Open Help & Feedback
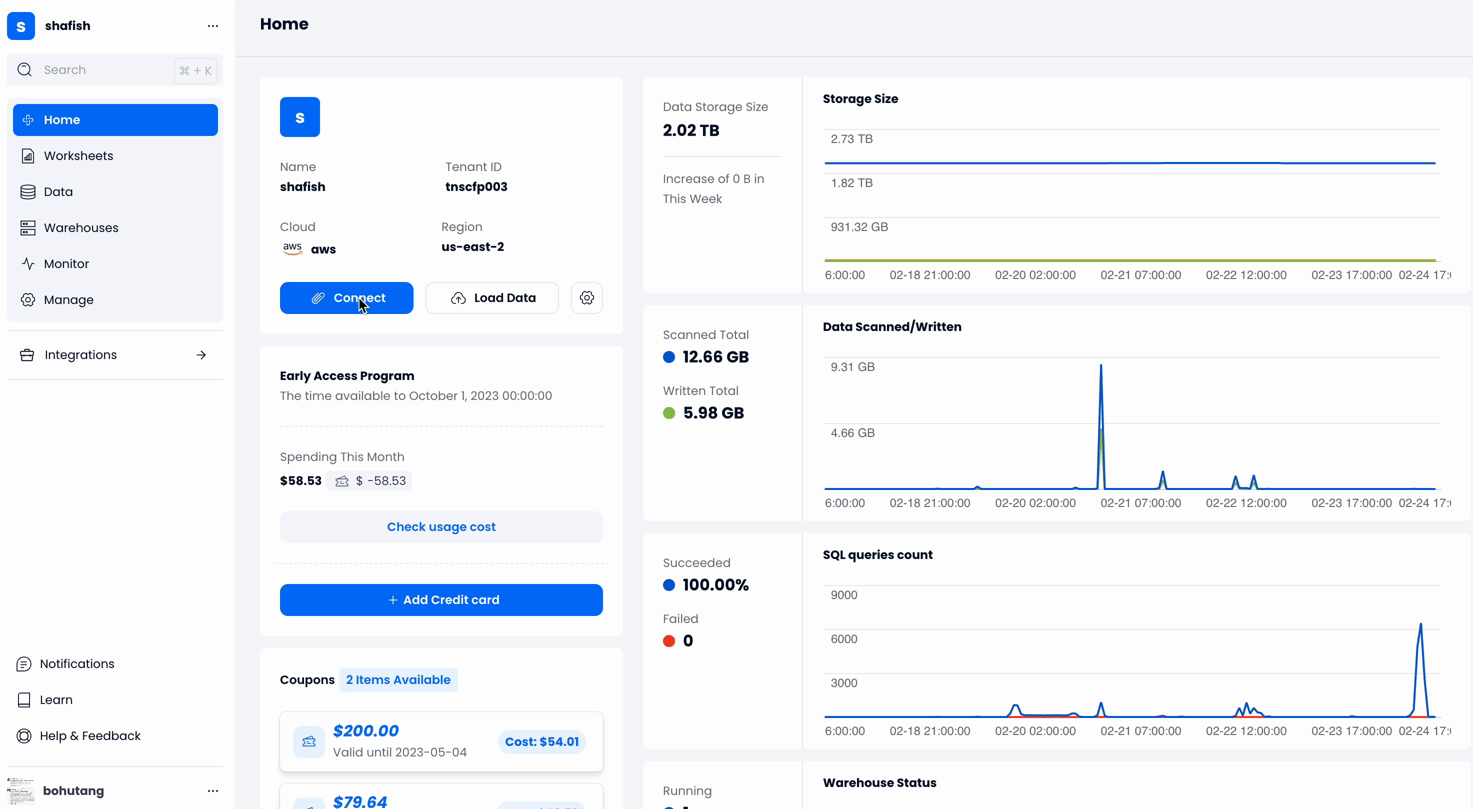 pos(90,736)
